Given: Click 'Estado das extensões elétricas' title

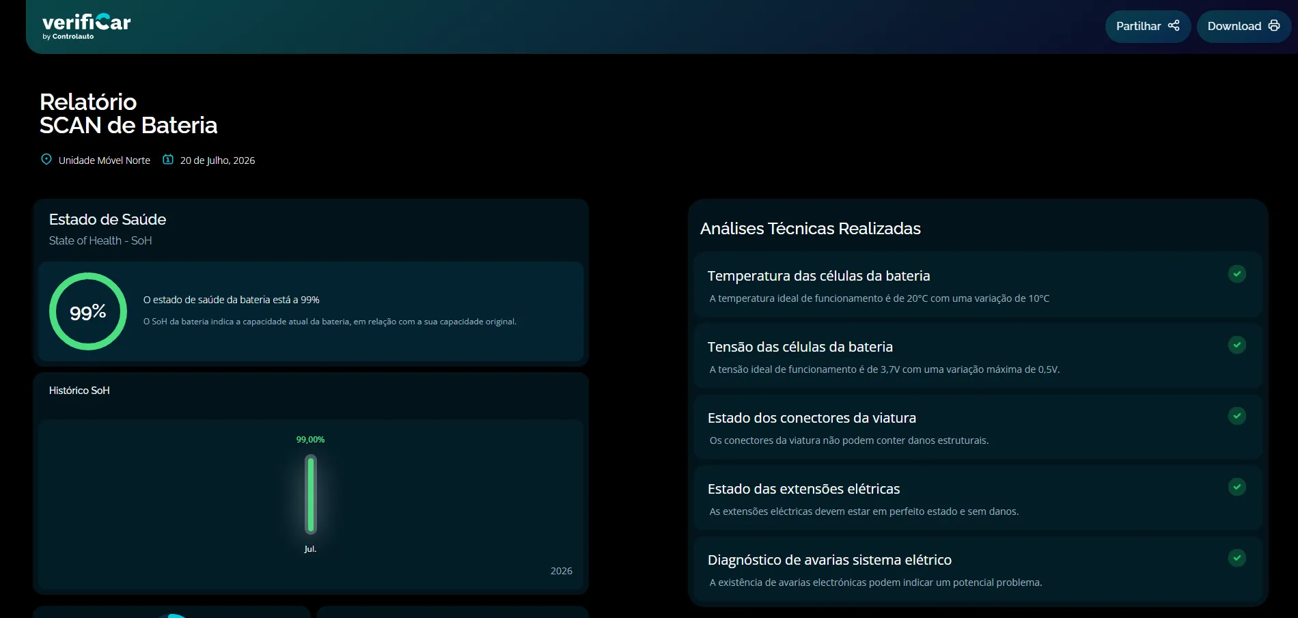Looking at the screenshot, I should click(803, 489).
